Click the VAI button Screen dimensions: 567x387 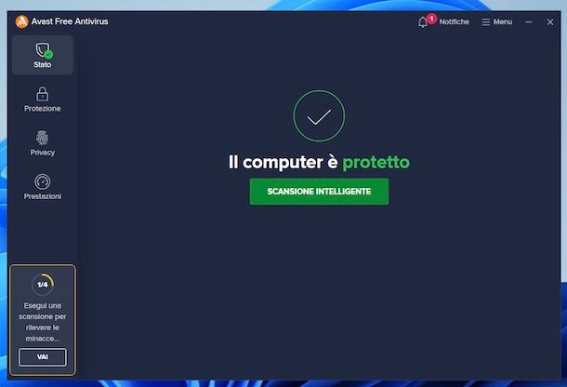[x=43, y=357]
